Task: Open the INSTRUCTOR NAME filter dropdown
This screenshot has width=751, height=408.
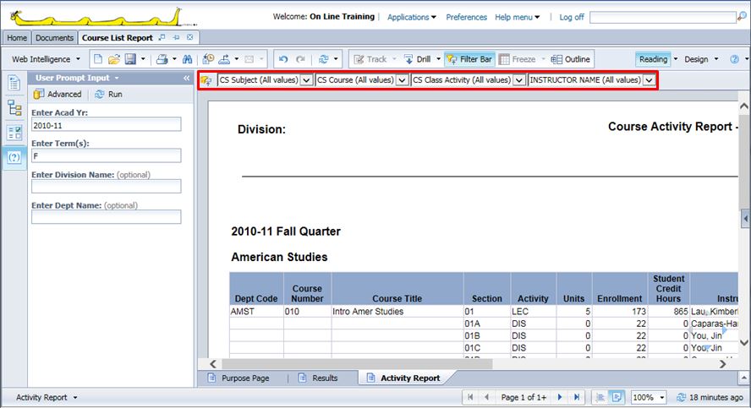Action: click(x=649, y=80)
